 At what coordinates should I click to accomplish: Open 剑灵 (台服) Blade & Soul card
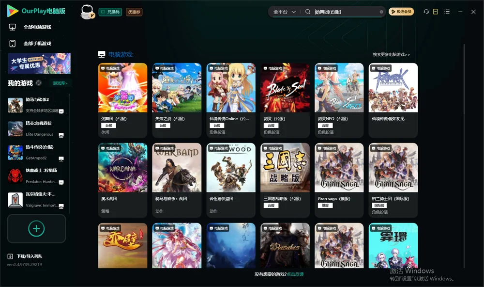click(x=285, y=100)
